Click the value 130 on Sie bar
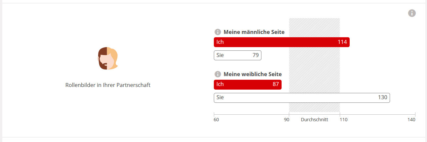 (383, 98)
